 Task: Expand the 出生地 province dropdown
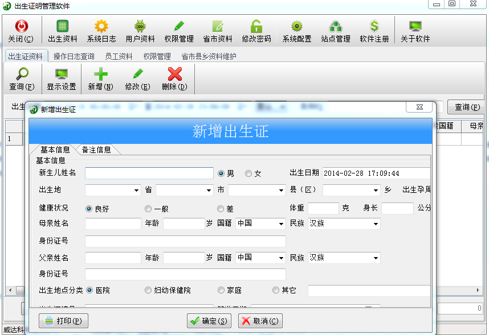(136, 190)
